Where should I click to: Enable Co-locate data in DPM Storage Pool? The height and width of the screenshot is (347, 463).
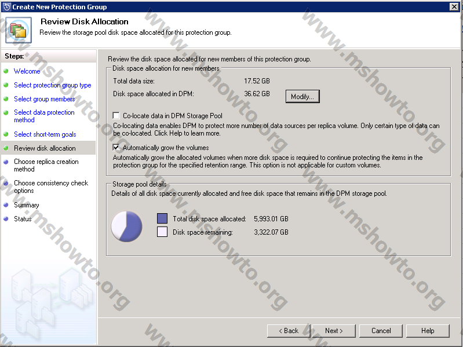(x=116, y=116)
